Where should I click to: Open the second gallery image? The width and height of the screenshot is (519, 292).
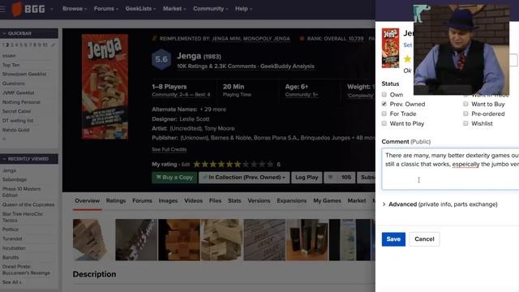(x=136, y=240)
